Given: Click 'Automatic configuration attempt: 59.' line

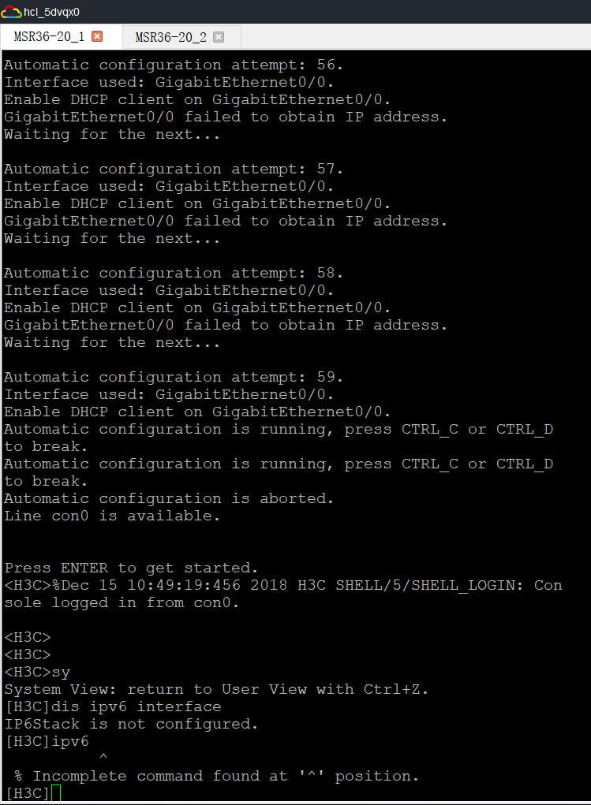Looking at the screenshot, I should click(x=174, y=377).
